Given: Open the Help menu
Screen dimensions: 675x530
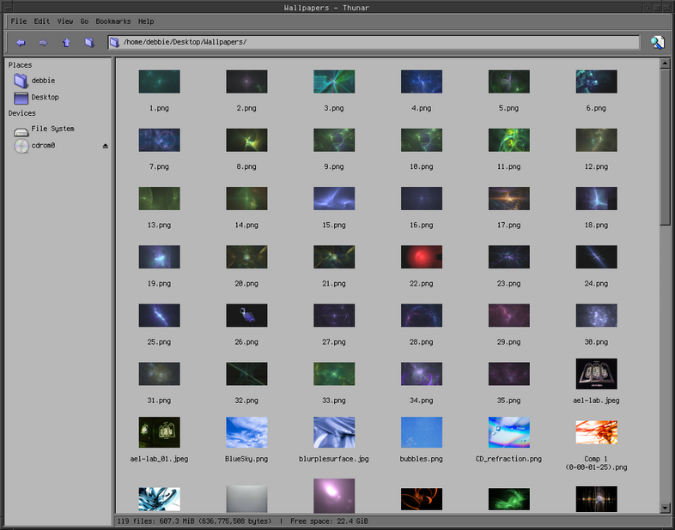Looking at the screenshot, I should [146, 21].
